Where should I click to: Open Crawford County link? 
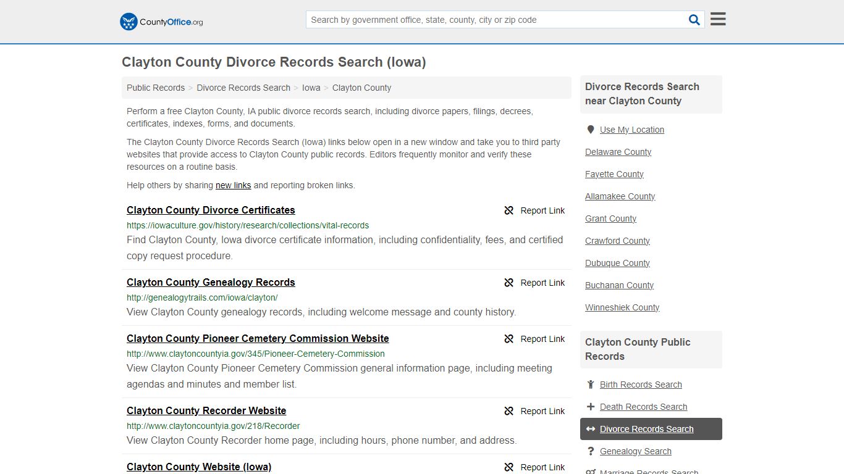tap(617, 241)
